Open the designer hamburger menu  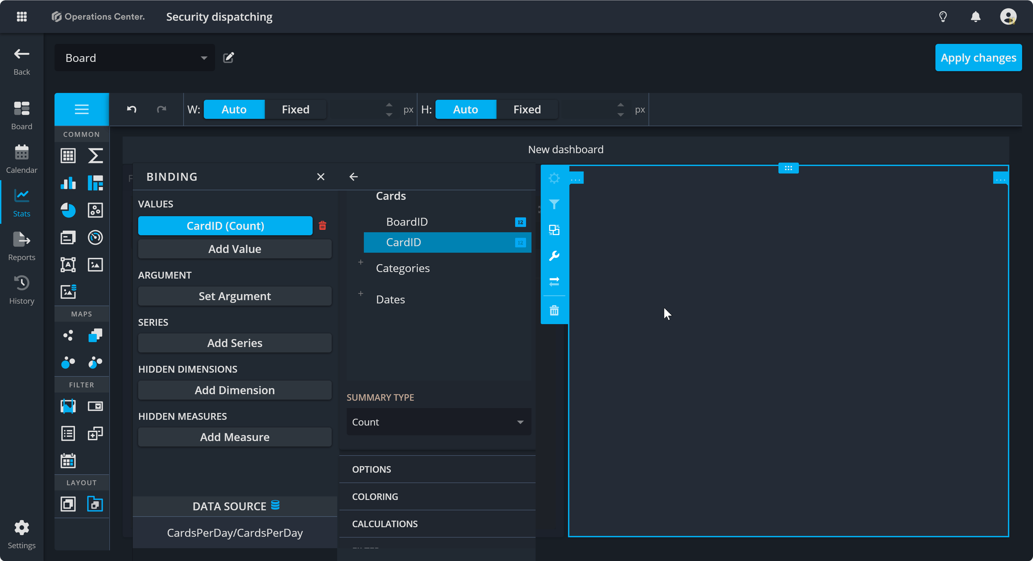tap(82, 109)
